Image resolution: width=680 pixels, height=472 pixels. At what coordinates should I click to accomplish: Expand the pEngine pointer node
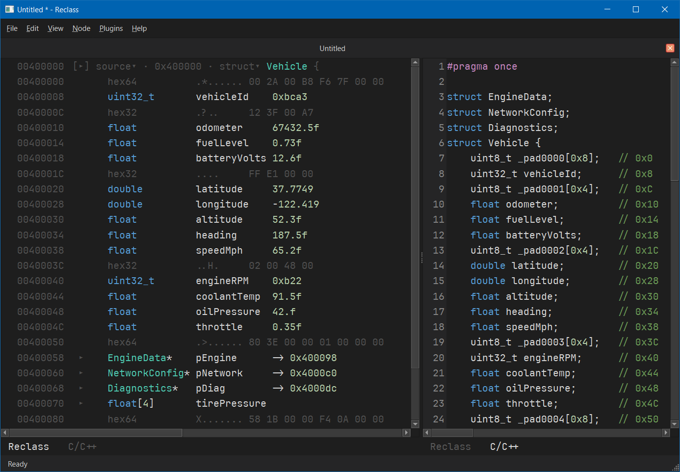coord(81,358)
